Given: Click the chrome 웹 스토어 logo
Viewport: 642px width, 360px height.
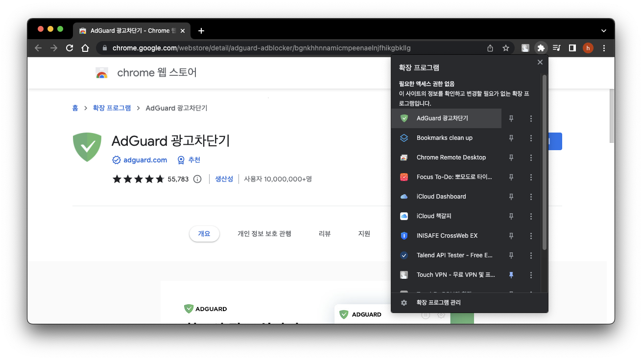Looking at the screenshot, I should tap(146, 73).
